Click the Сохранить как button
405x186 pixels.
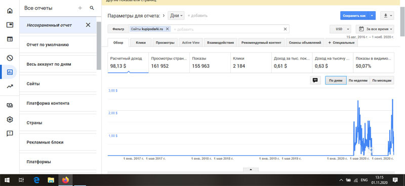point(354,16)
